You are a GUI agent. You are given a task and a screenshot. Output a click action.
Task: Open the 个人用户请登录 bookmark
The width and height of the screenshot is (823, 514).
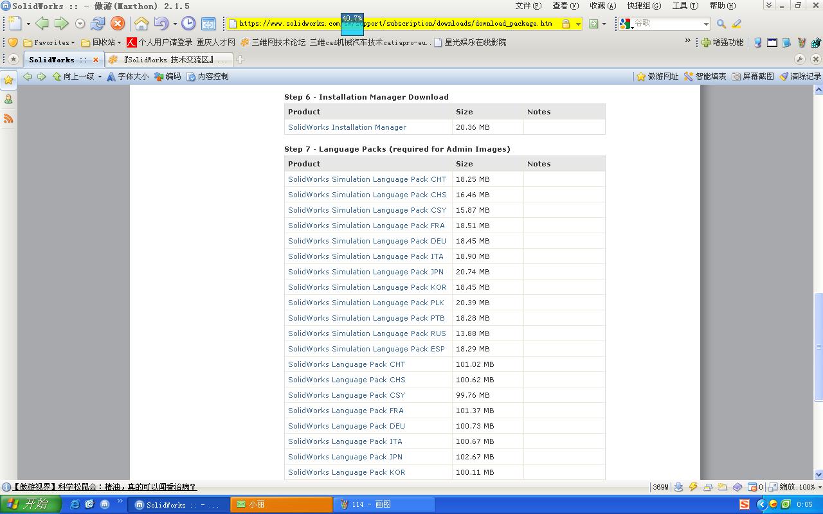[x=159, y=42]
